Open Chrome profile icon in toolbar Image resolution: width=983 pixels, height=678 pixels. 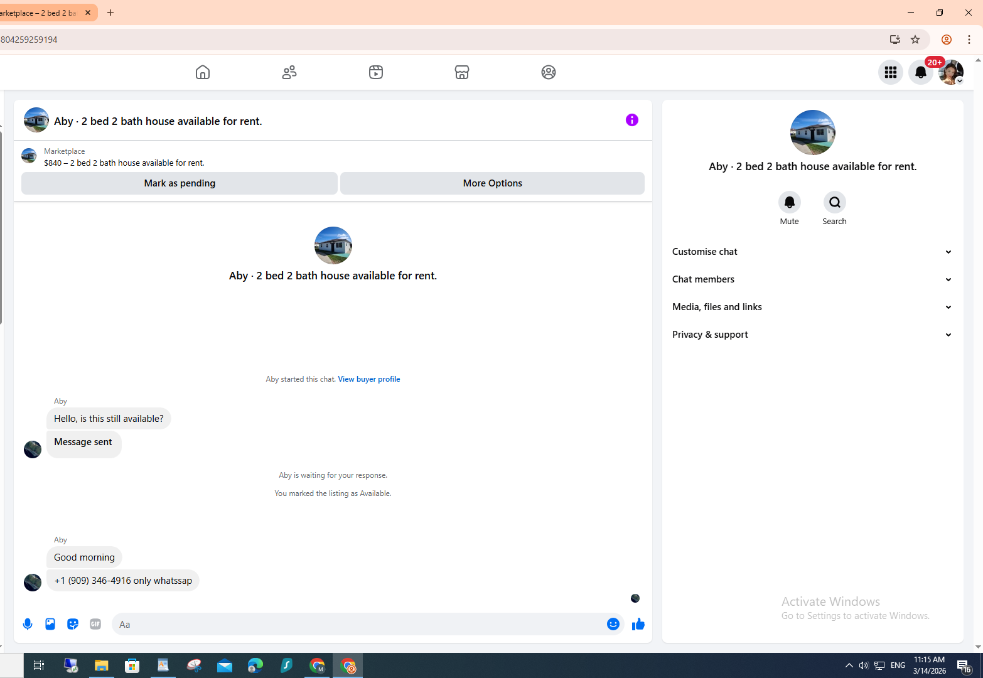click(947, 40)
